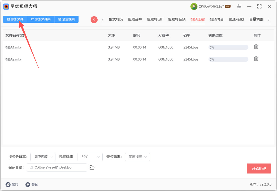
Task: Switch to the 视频转音频 tab
Action: point(177,19)
